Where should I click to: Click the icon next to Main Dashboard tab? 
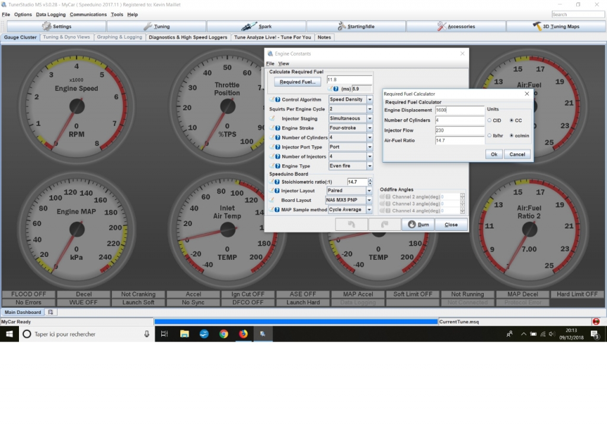click(50, 312)
